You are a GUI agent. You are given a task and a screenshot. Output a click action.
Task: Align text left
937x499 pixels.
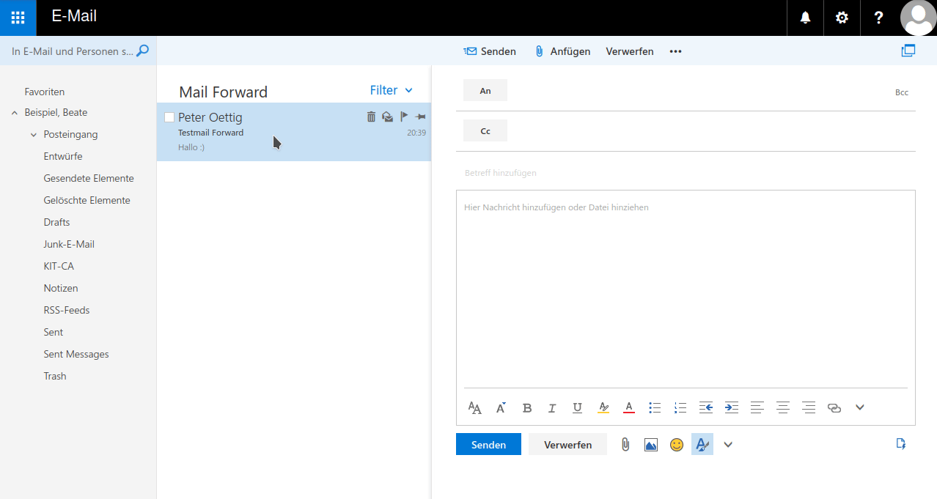757,408
